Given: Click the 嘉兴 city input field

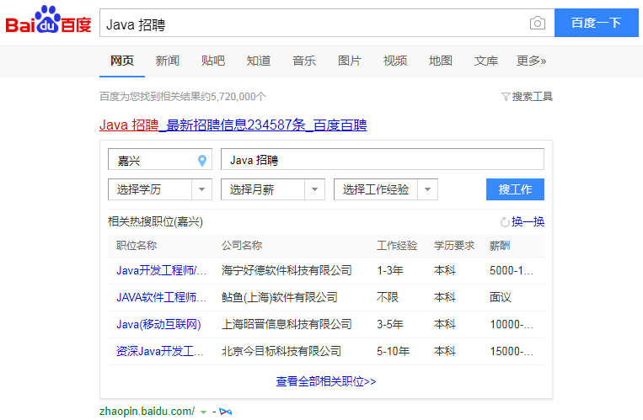Looking at the screenshot, I should click(x=160, y=159).
